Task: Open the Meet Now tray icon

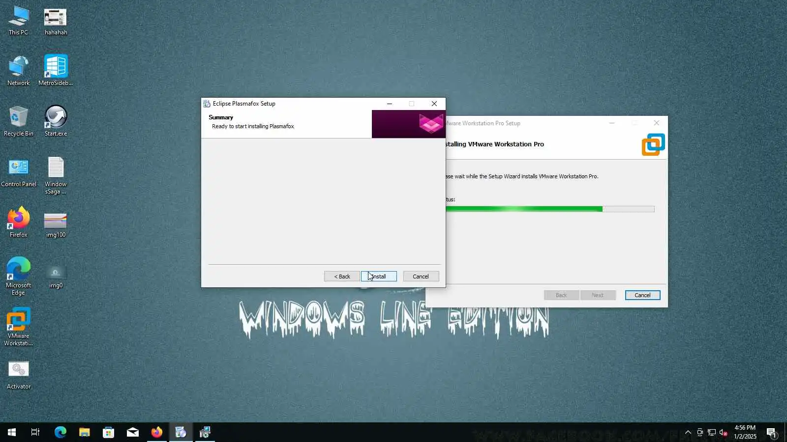Action: click(699, 432)
